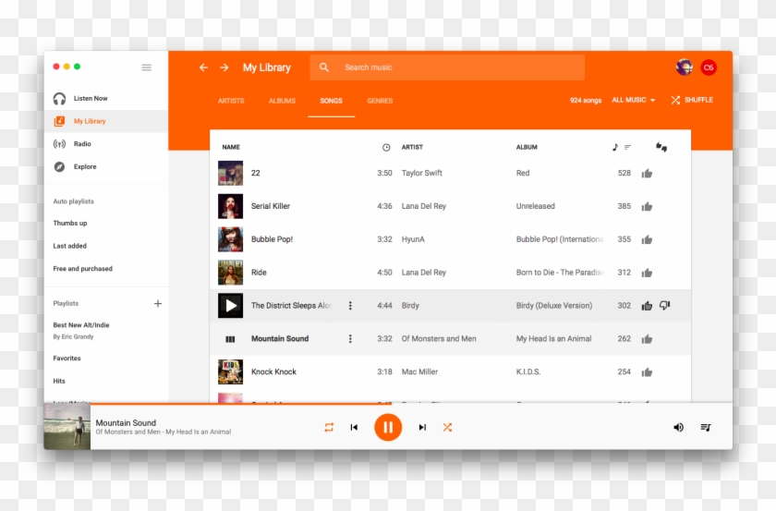Sort by duration clock icon

click(x=386, y=147)
